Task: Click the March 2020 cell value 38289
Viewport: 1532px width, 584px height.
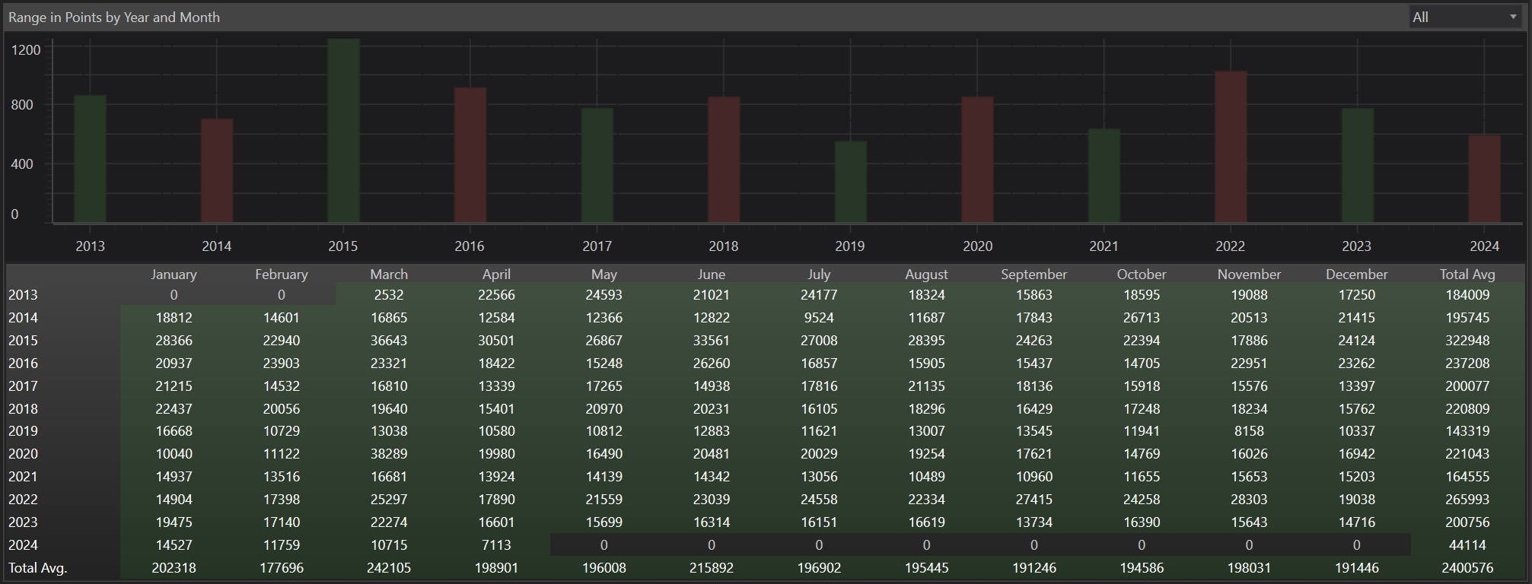Action: tap(389, 454)
